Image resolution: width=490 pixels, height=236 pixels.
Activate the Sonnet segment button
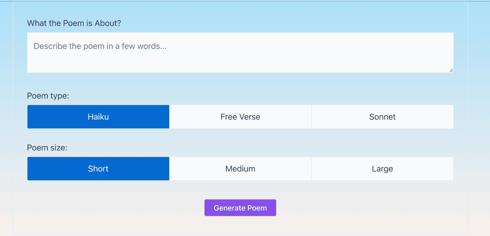[x=382, y=116]
